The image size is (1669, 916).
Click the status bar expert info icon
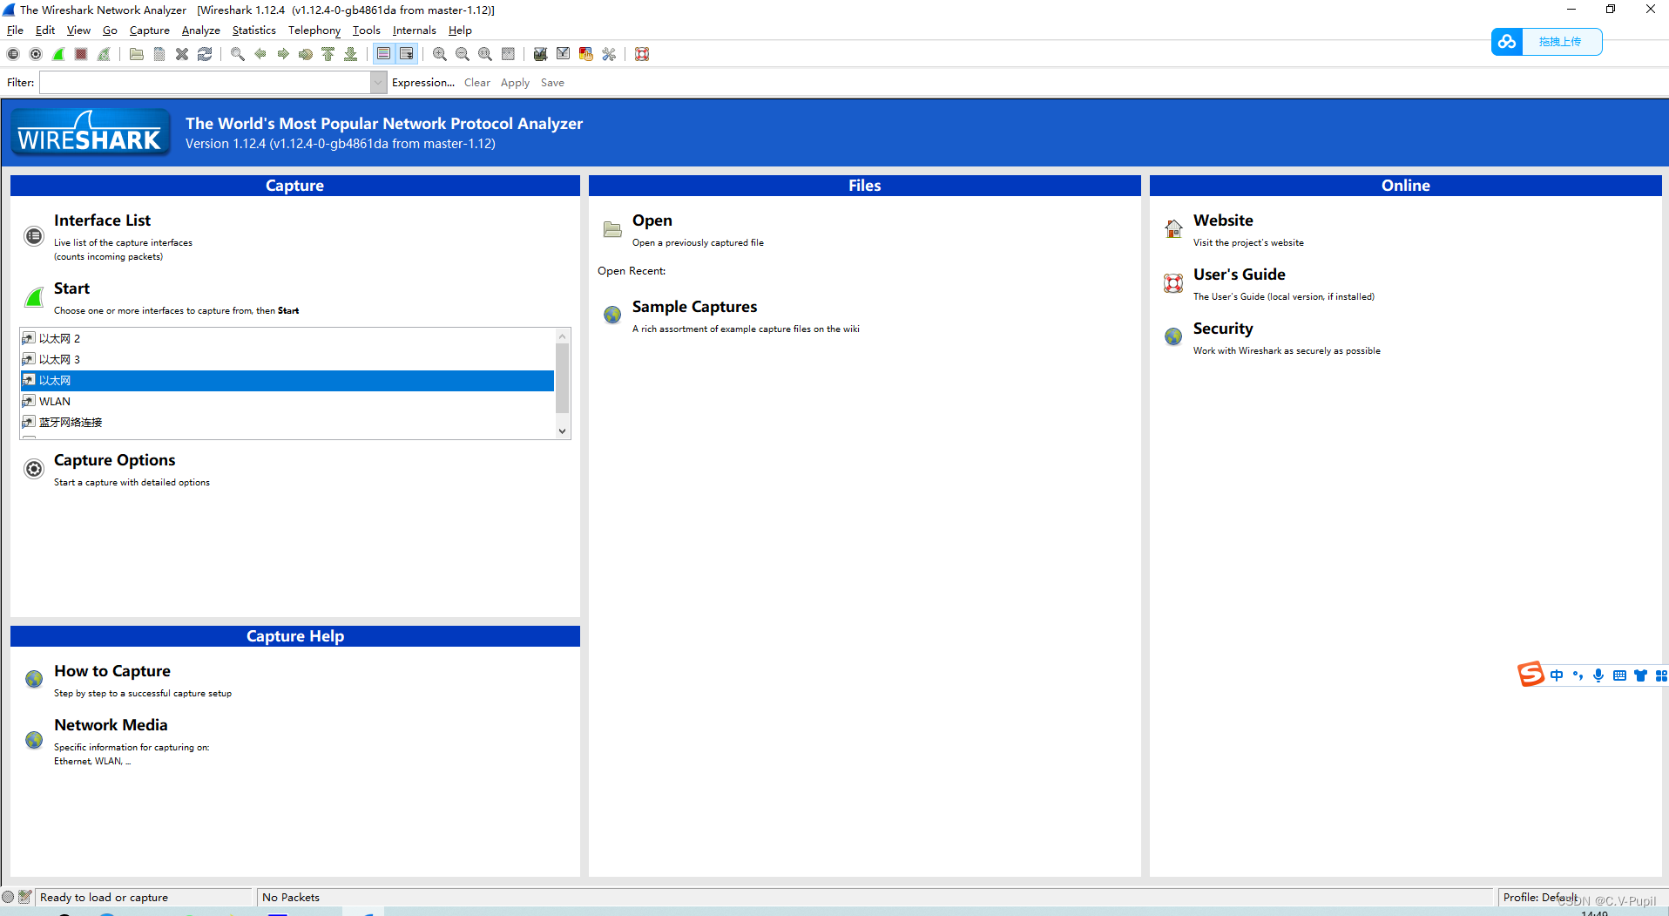(8, 897)
